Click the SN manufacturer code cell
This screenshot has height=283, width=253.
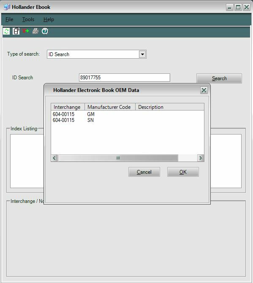point(90,120)
